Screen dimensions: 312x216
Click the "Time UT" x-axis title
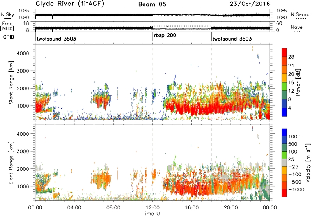point(152,214)
